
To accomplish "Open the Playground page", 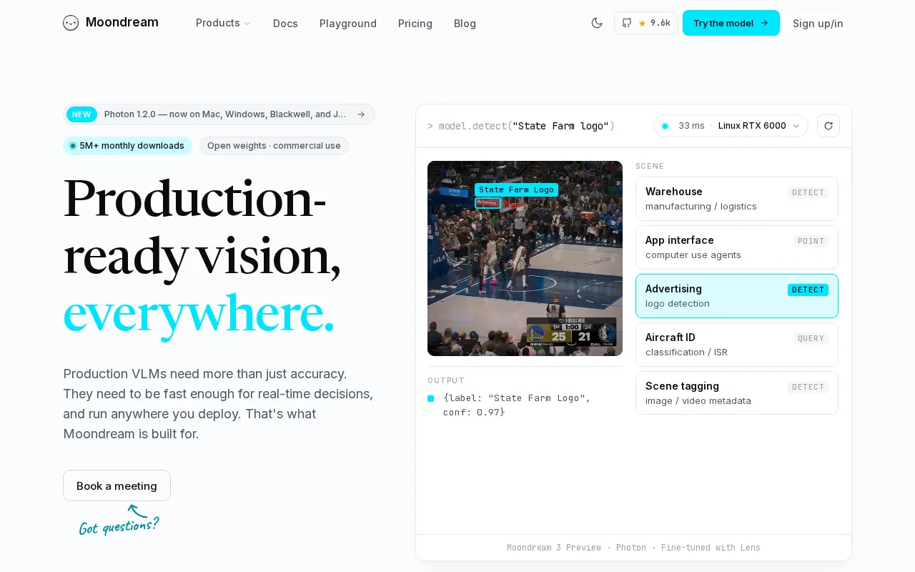I will coord(348,24).
